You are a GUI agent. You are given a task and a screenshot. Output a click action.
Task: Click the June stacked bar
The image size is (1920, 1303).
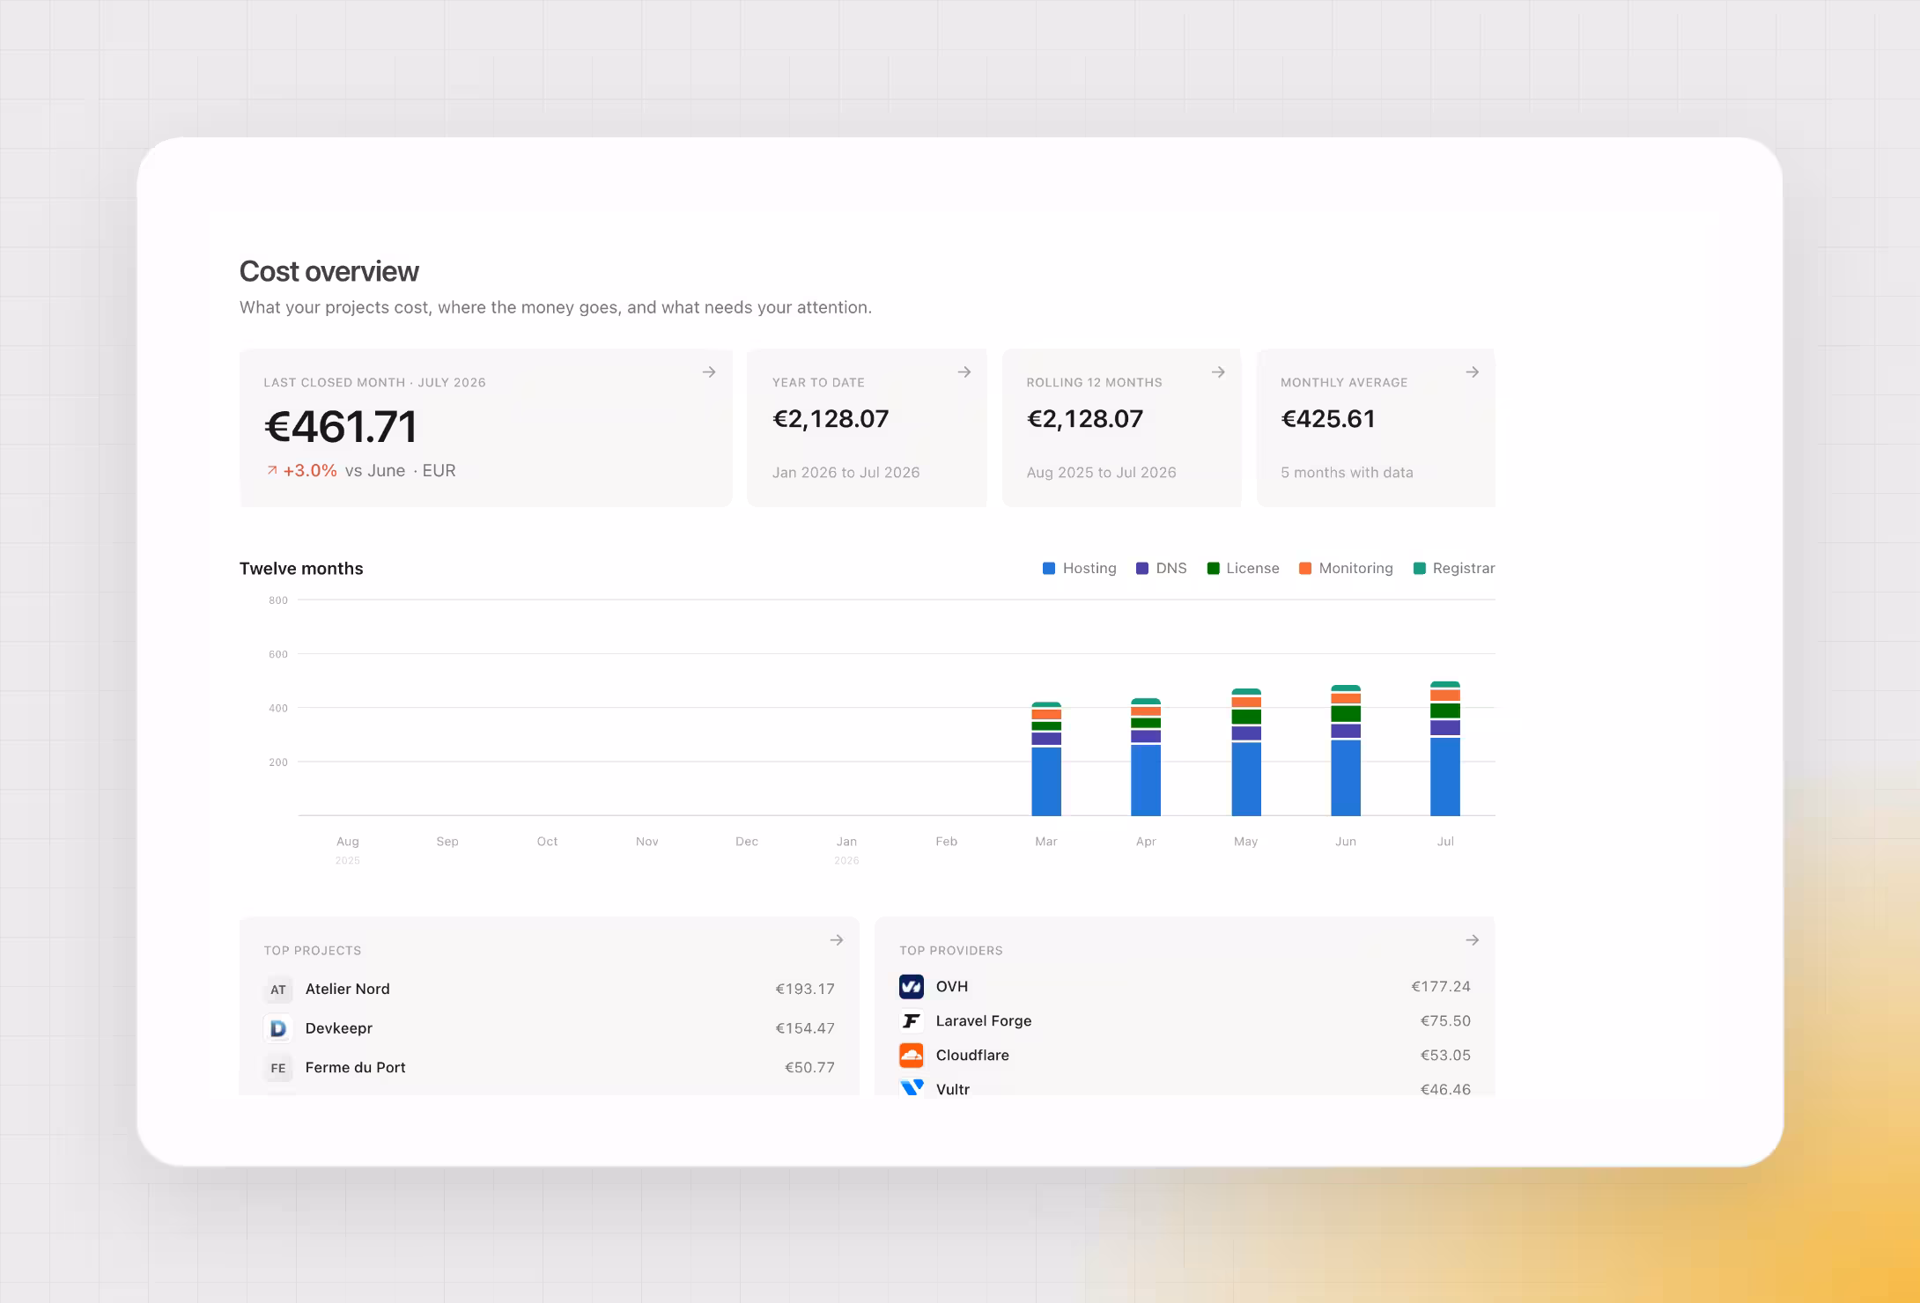pos(1346,750)
